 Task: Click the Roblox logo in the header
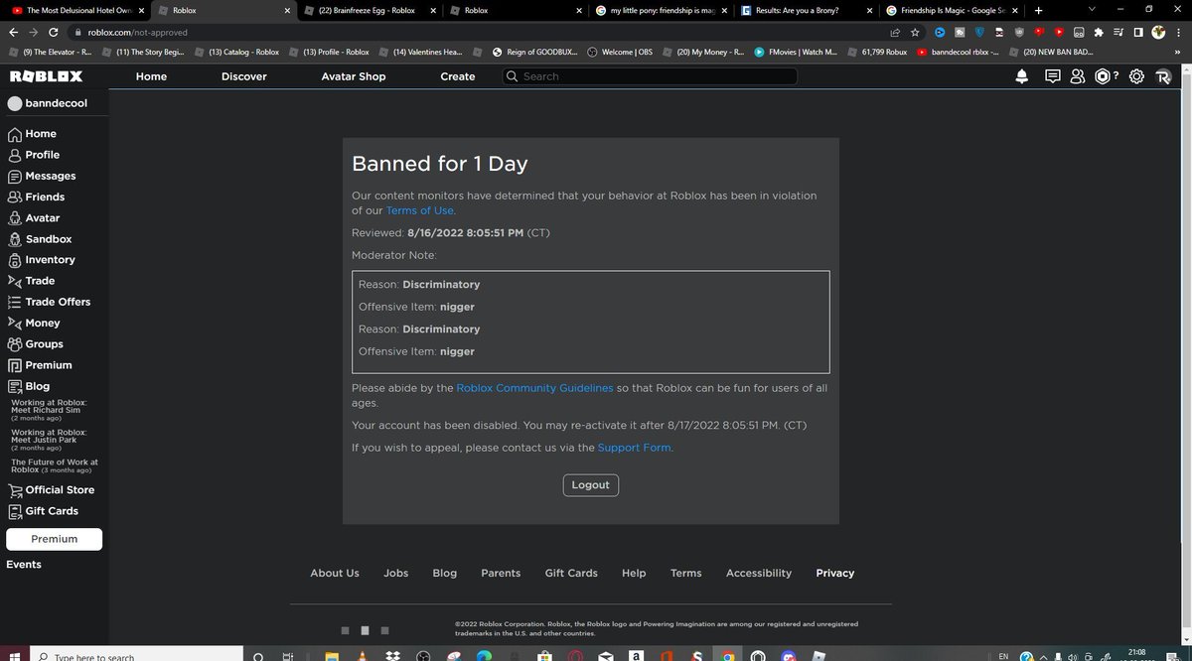(x=46, y=76)
